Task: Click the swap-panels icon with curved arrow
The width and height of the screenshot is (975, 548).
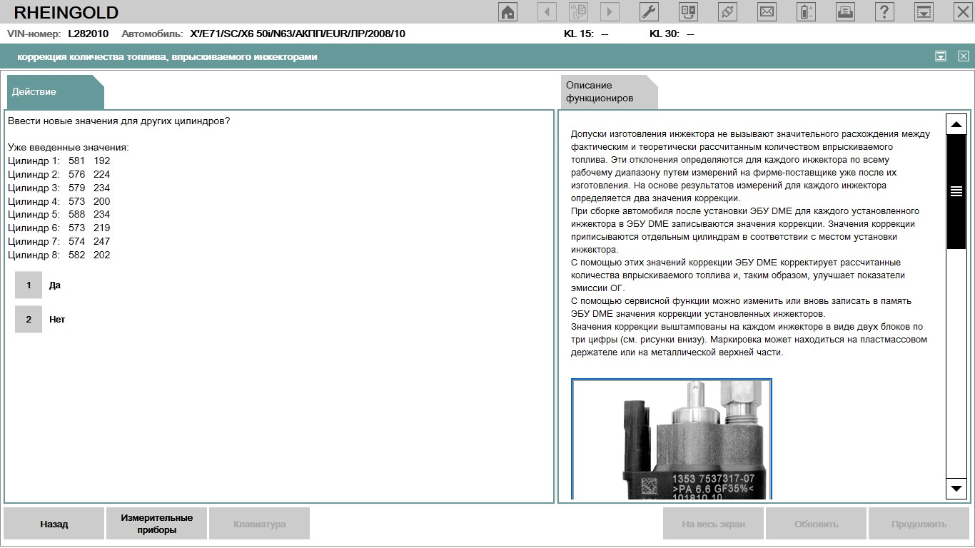Action: (688, 11)
